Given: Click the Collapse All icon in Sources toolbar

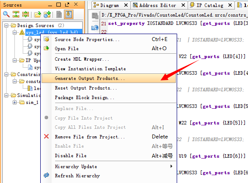Looking at the screenshot, I should 16,14.
